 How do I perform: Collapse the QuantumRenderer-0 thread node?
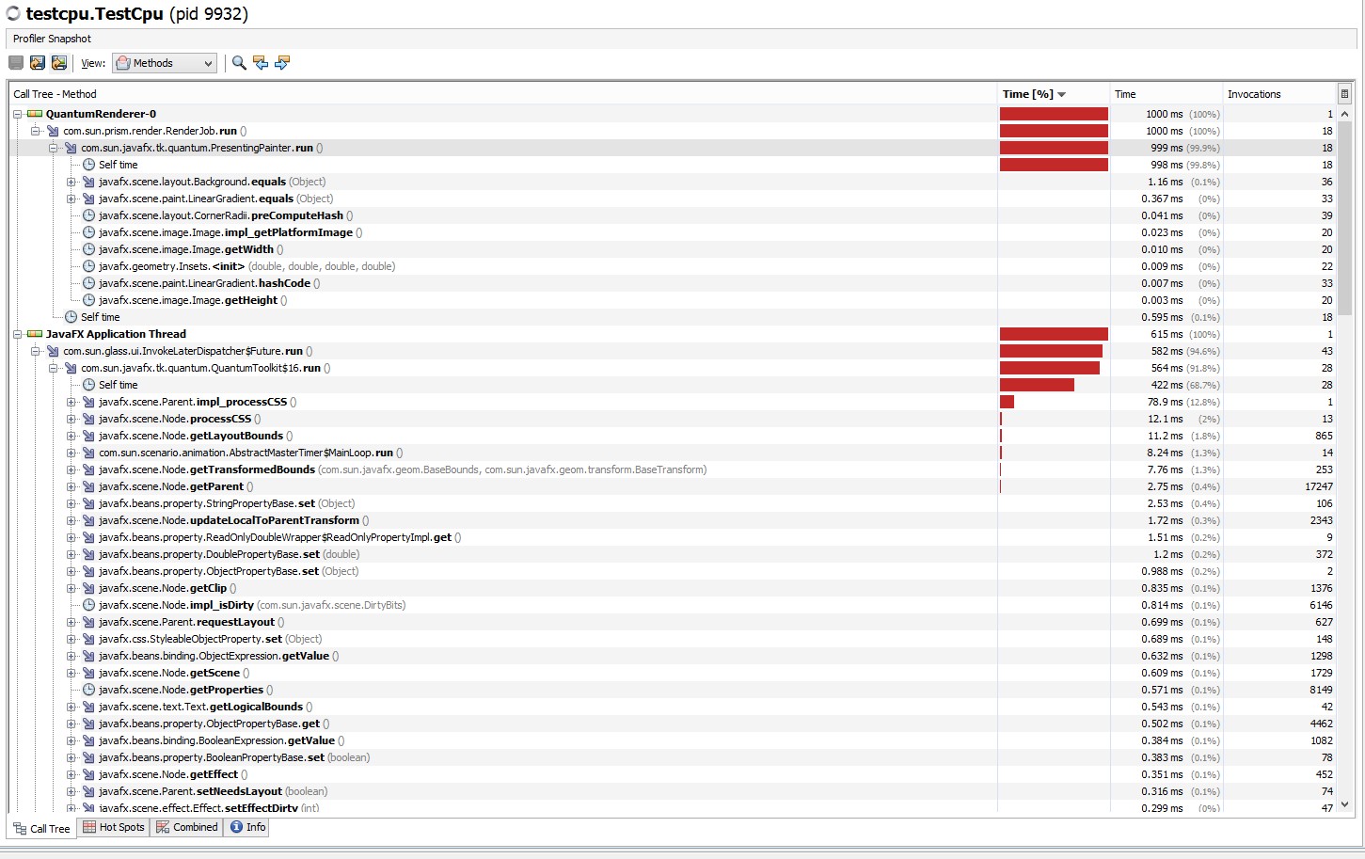pos(17,114)
